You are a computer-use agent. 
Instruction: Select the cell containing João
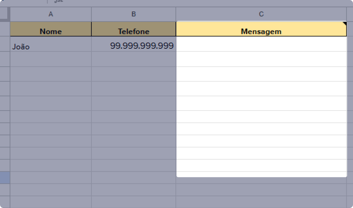coord(51,45)
